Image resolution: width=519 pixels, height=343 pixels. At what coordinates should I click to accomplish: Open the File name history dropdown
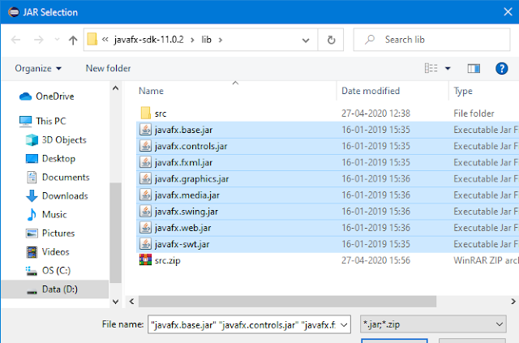tap(344, 325)
